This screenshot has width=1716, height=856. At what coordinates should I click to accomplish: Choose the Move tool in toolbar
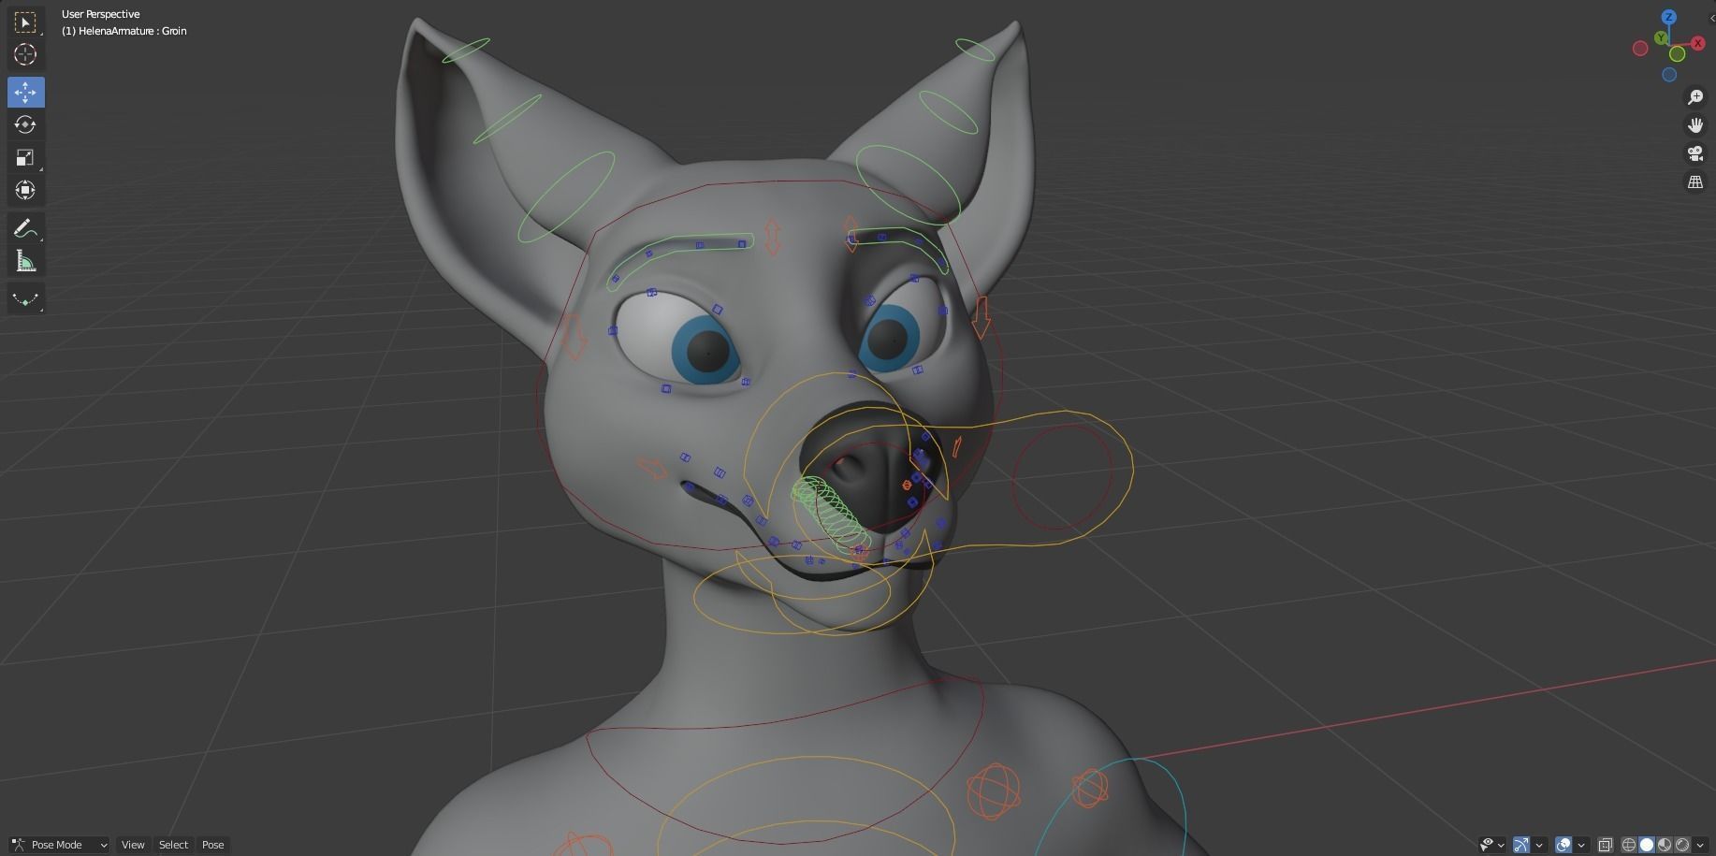click(x=25, y=92)
